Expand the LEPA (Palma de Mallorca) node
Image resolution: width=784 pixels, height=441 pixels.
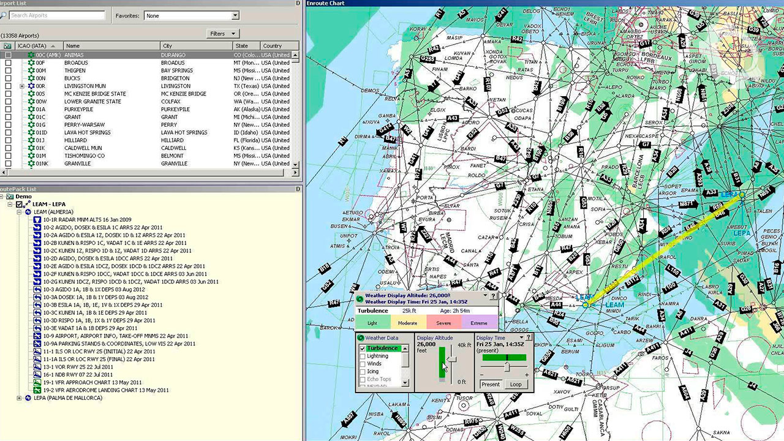click(19, 398)
